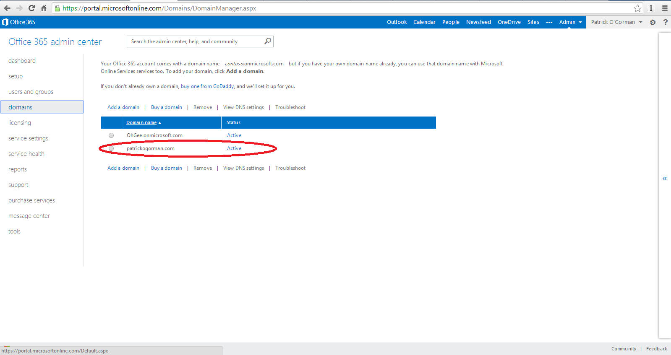Open Sites from the top navigation
671x355 pixels.
533,22
